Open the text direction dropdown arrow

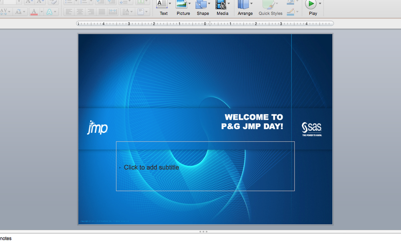tap(132, 12)
